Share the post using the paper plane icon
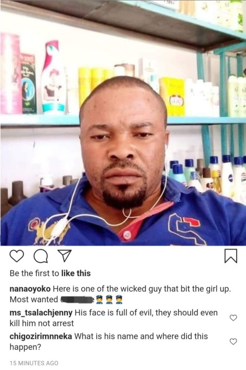Image resolution: width=246 pixels, height=370 pixels. pos(65,256)
